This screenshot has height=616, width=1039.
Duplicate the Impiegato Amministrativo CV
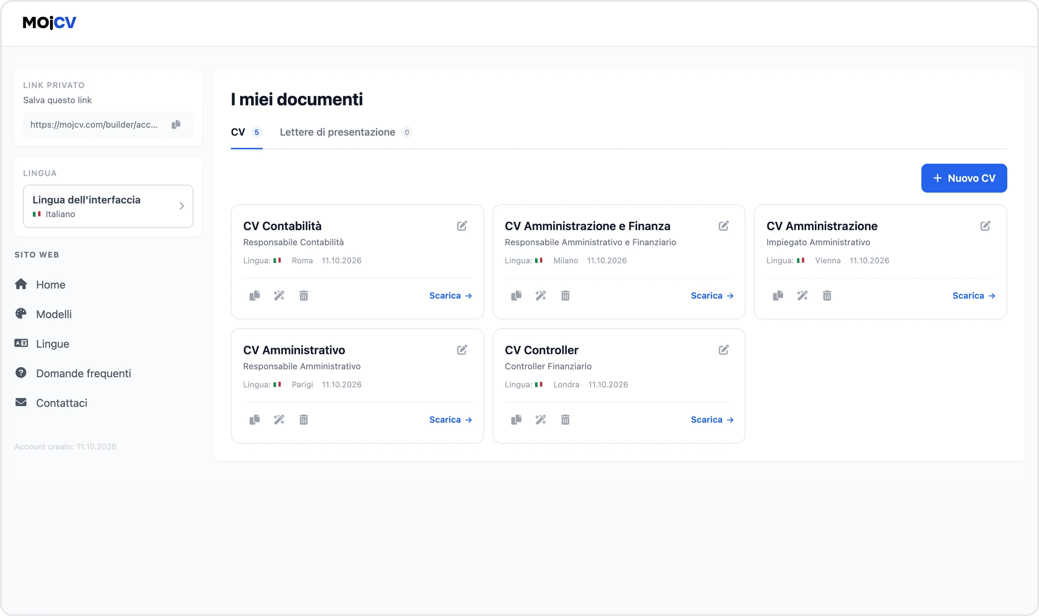(x=778, y=295)
